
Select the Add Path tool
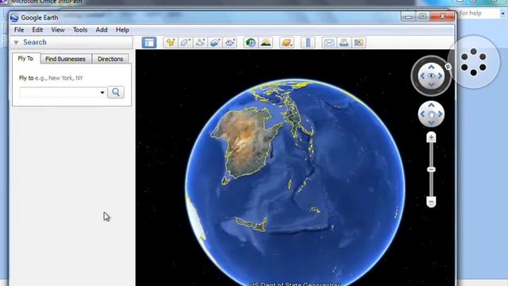point(200,42)
